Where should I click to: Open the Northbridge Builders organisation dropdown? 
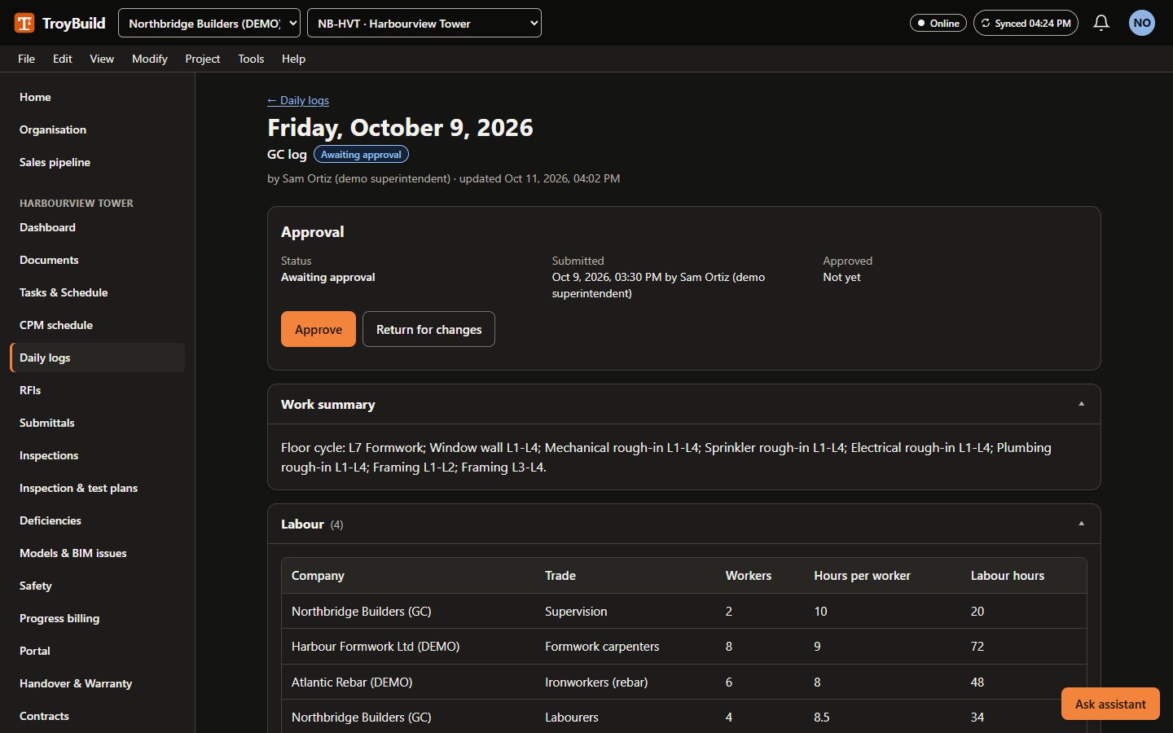(x=209, y=23)
